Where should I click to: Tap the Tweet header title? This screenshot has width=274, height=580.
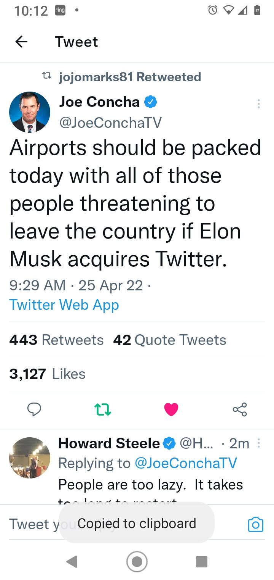tap(76, 42)
